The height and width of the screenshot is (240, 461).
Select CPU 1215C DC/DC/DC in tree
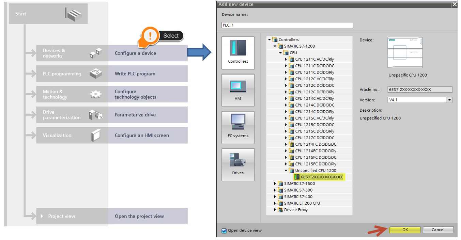coord(314,125)
